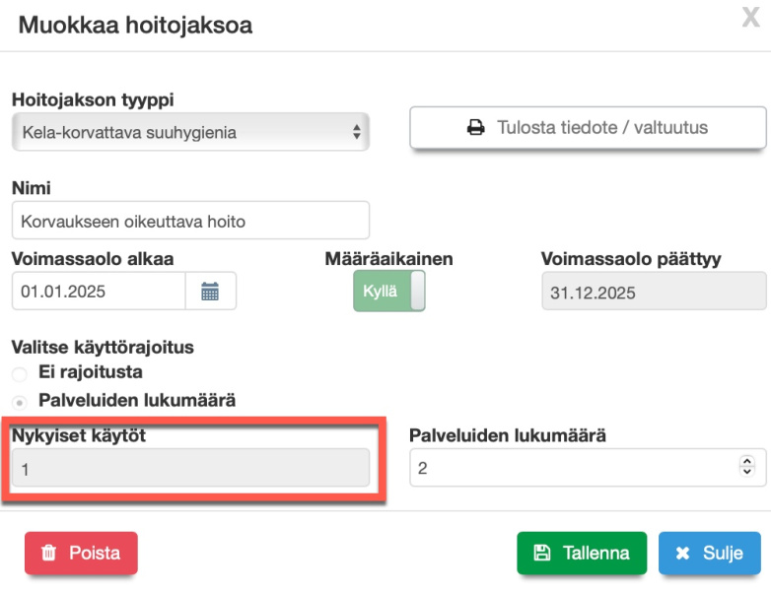Click the printer icon on the Tulosta button
The width and height of the screenshot is (771, 590).
coord(475,127)
